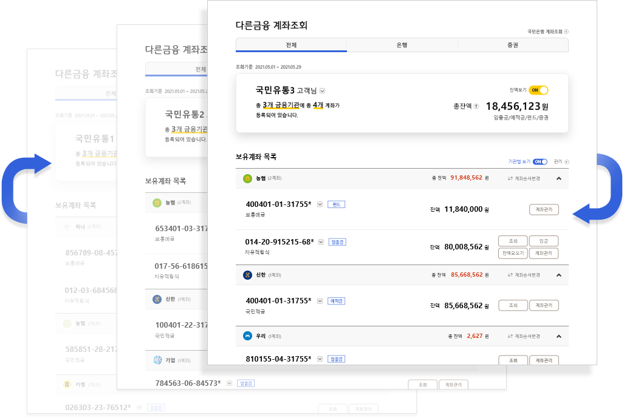
Task: Open 국민은행 계좌조회 link
Action: click(x=547, y=32)
